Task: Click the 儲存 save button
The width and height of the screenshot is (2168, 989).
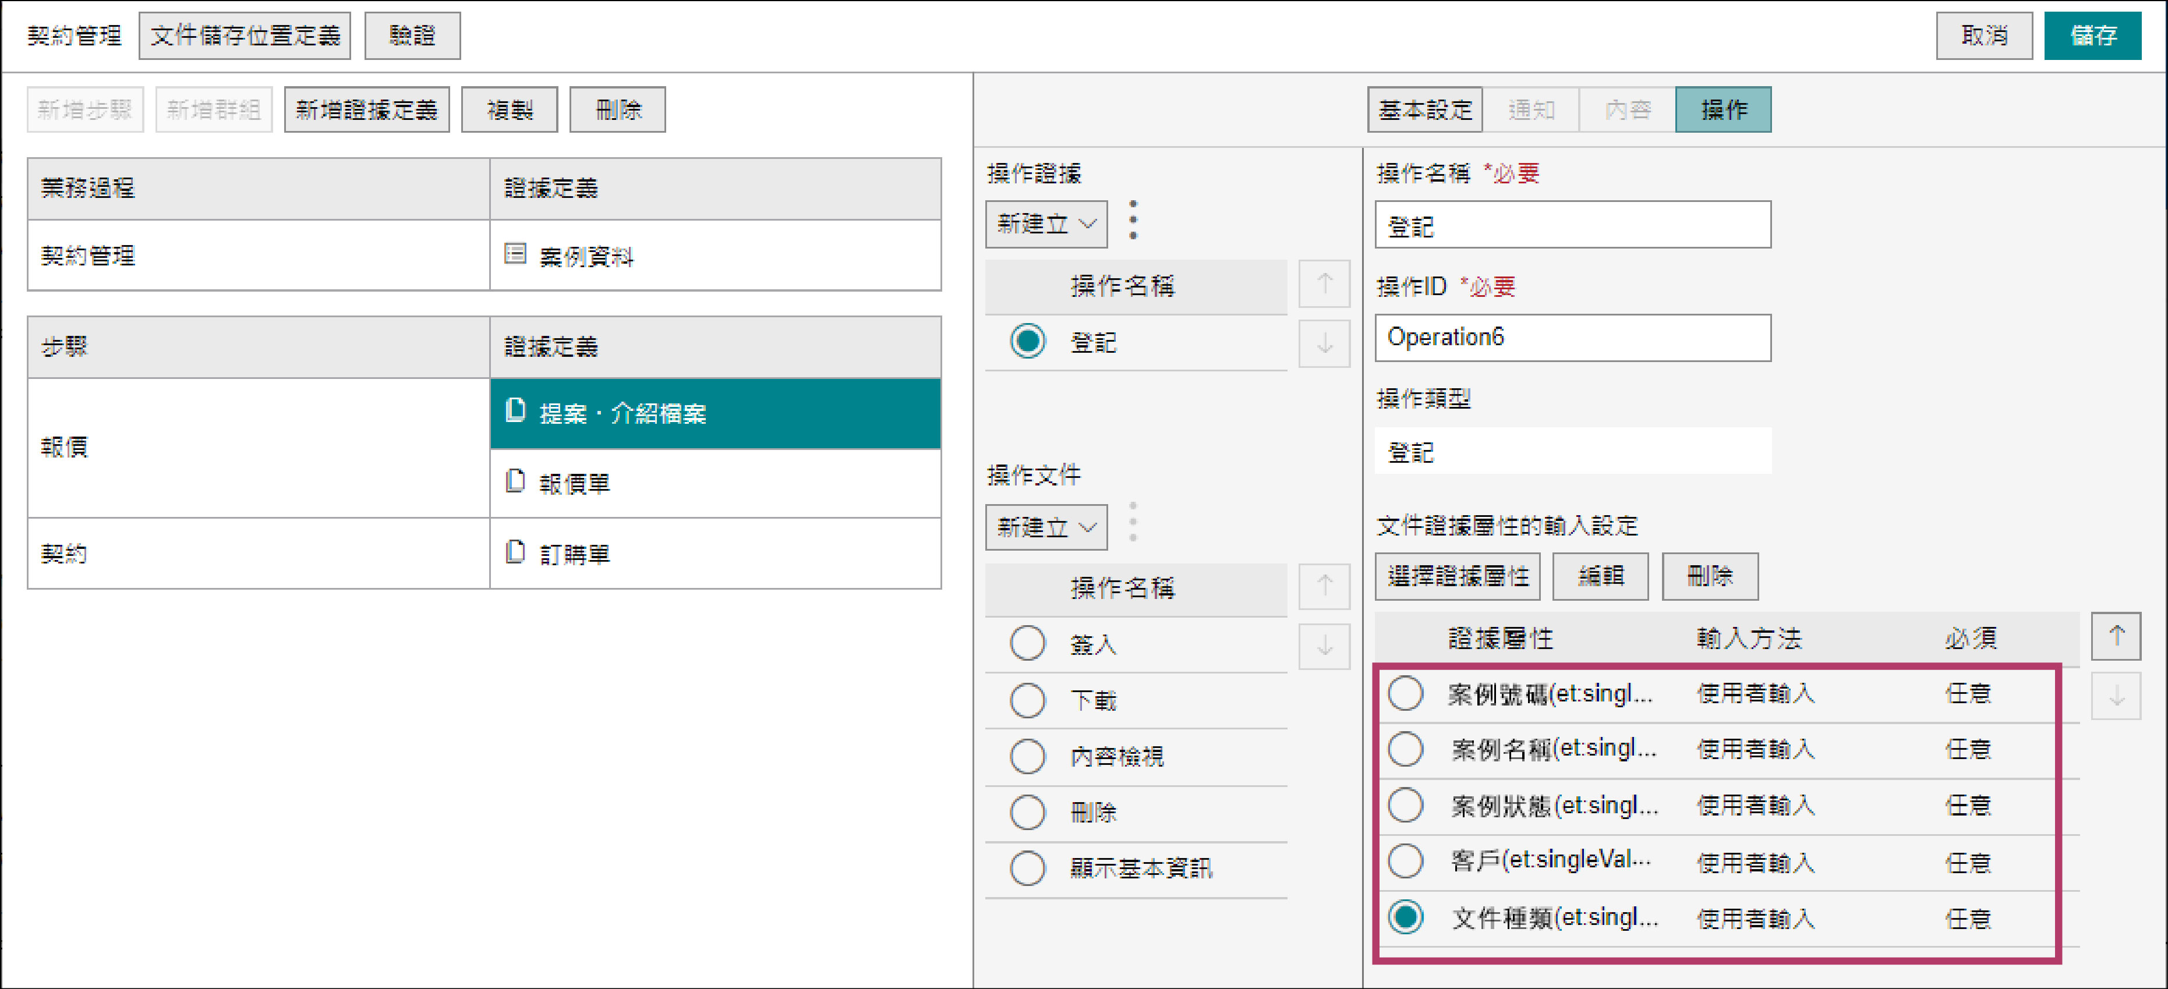Action: point(2092,36)
